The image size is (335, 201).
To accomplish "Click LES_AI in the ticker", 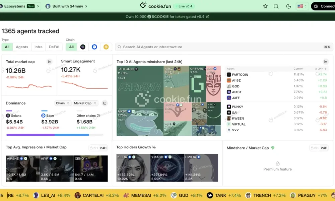I will [x=52, y=195].
